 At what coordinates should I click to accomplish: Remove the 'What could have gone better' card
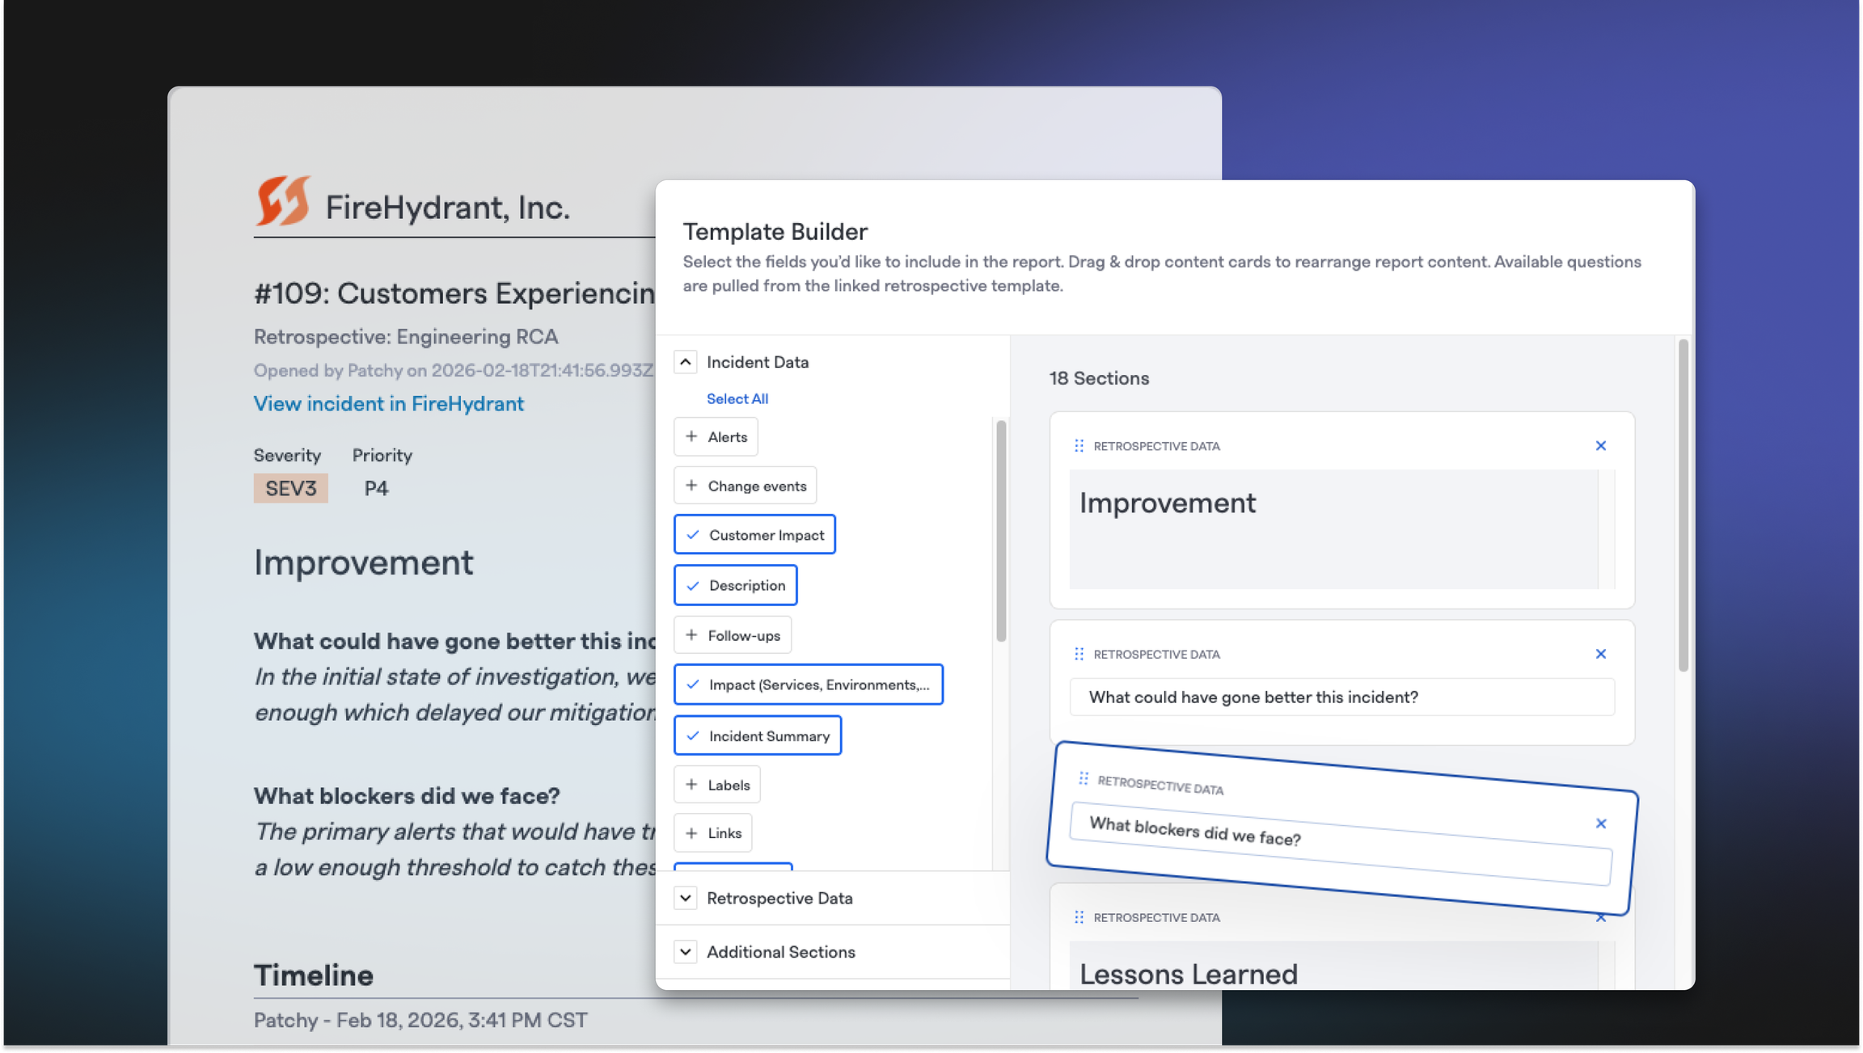pyautogui.click(x=1600, y=654)
